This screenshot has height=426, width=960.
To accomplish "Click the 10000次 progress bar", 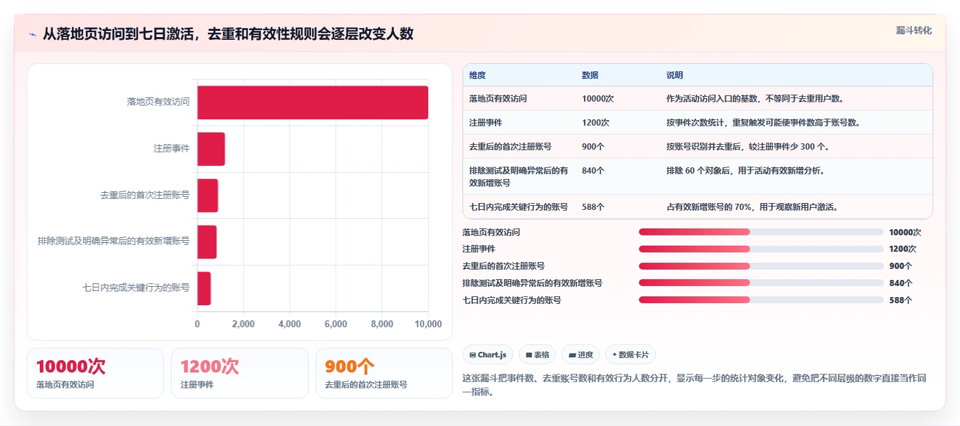I will [761, 233].
